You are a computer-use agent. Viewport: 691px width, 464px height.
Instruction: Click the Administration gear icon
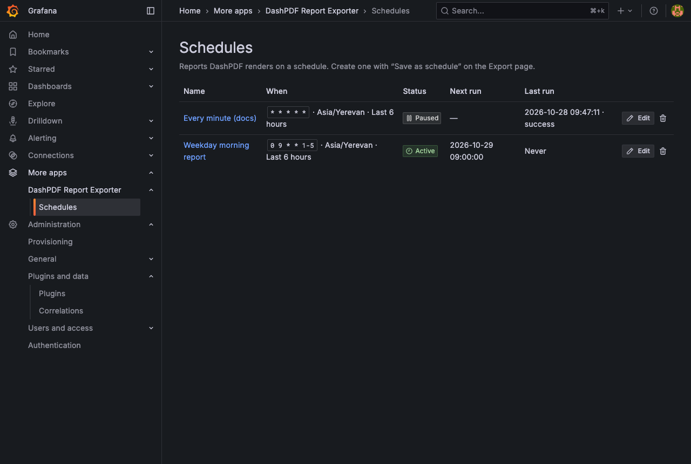click(13, 224)
